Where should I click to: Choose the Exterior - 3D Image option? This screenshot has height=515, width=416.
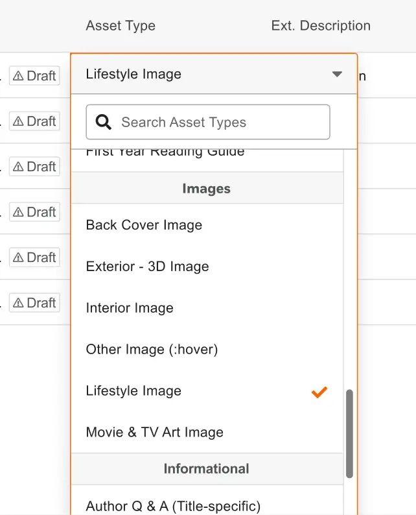[x=147, y=267]
